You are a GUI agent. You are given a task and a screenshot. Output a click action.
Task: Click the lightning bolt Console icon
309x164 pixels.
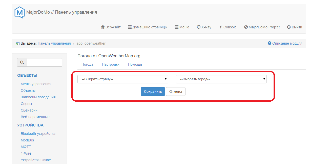coord(221,27)
